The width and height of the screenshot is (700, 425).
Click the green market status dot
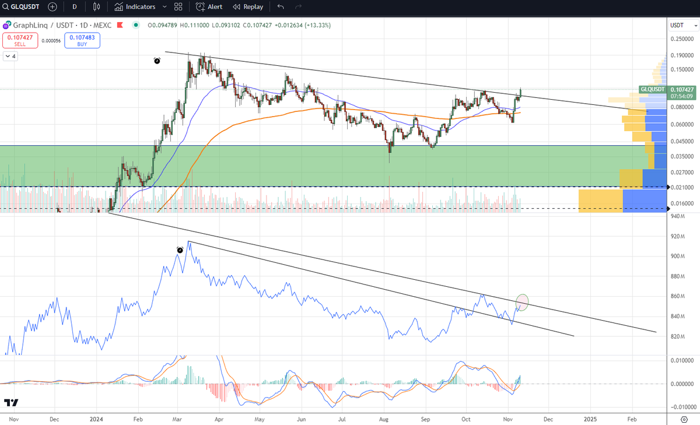[x=136, y=25]
